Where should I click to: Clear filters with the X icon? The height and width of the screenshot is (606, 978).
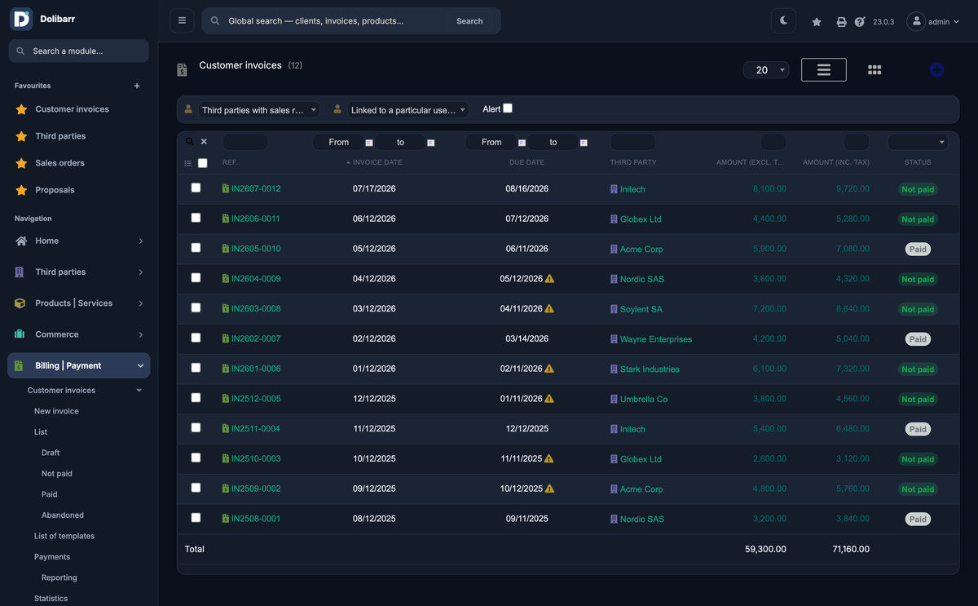[x=204, y=142]
